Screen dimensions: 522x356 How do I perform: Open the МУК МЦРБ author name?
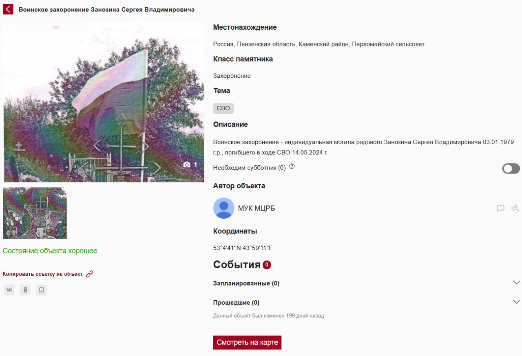(257, 209)
